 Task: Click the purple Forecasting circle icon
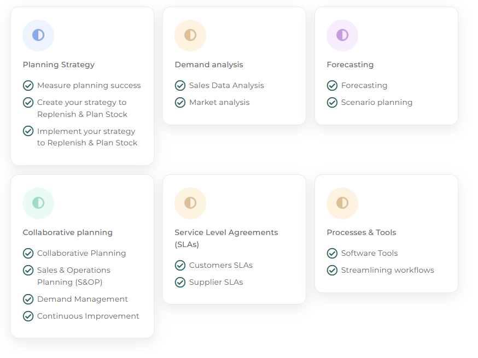(342, 36)
